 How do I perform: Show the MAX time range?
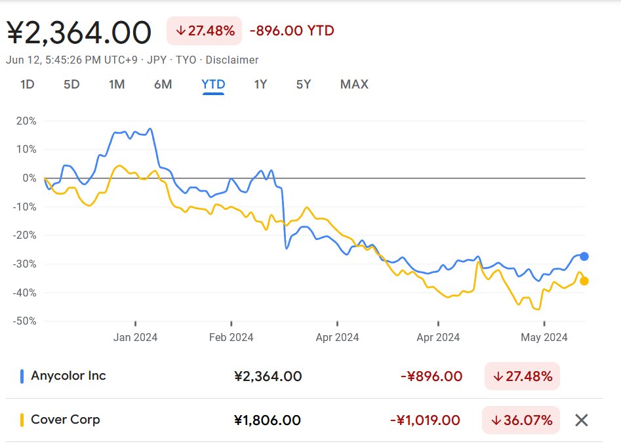(354, 85)
